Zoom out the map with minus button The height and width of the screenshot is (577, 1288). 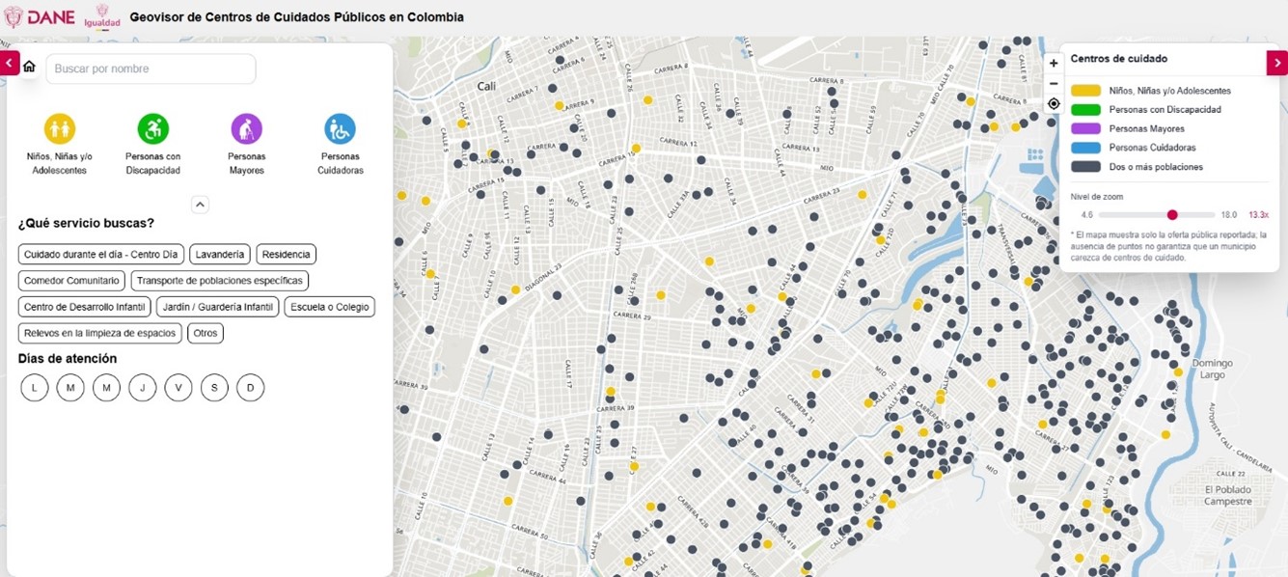click(1054, 83)
